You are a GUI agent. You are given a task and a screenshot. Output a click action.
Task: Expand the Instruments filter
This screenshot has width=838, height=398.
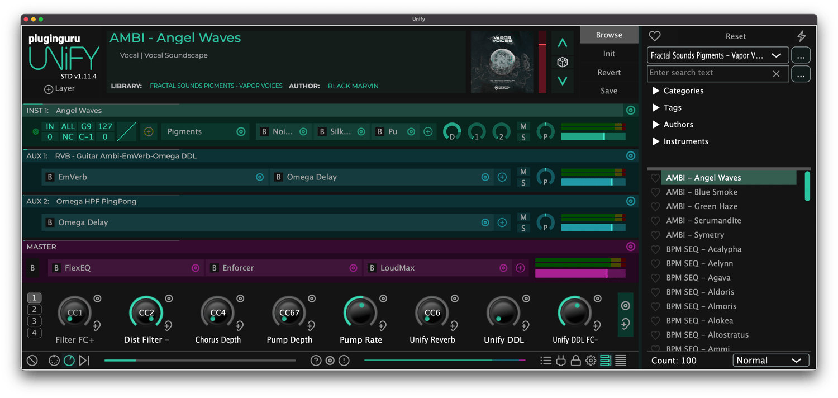tap(656, 141)
